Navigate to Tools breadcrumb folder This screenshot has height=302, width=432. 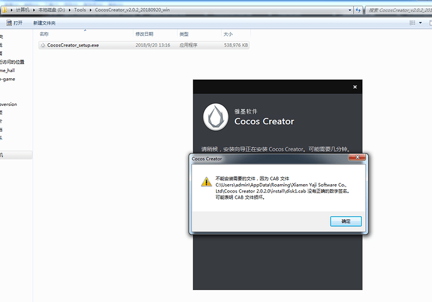(x=80, y=10)
